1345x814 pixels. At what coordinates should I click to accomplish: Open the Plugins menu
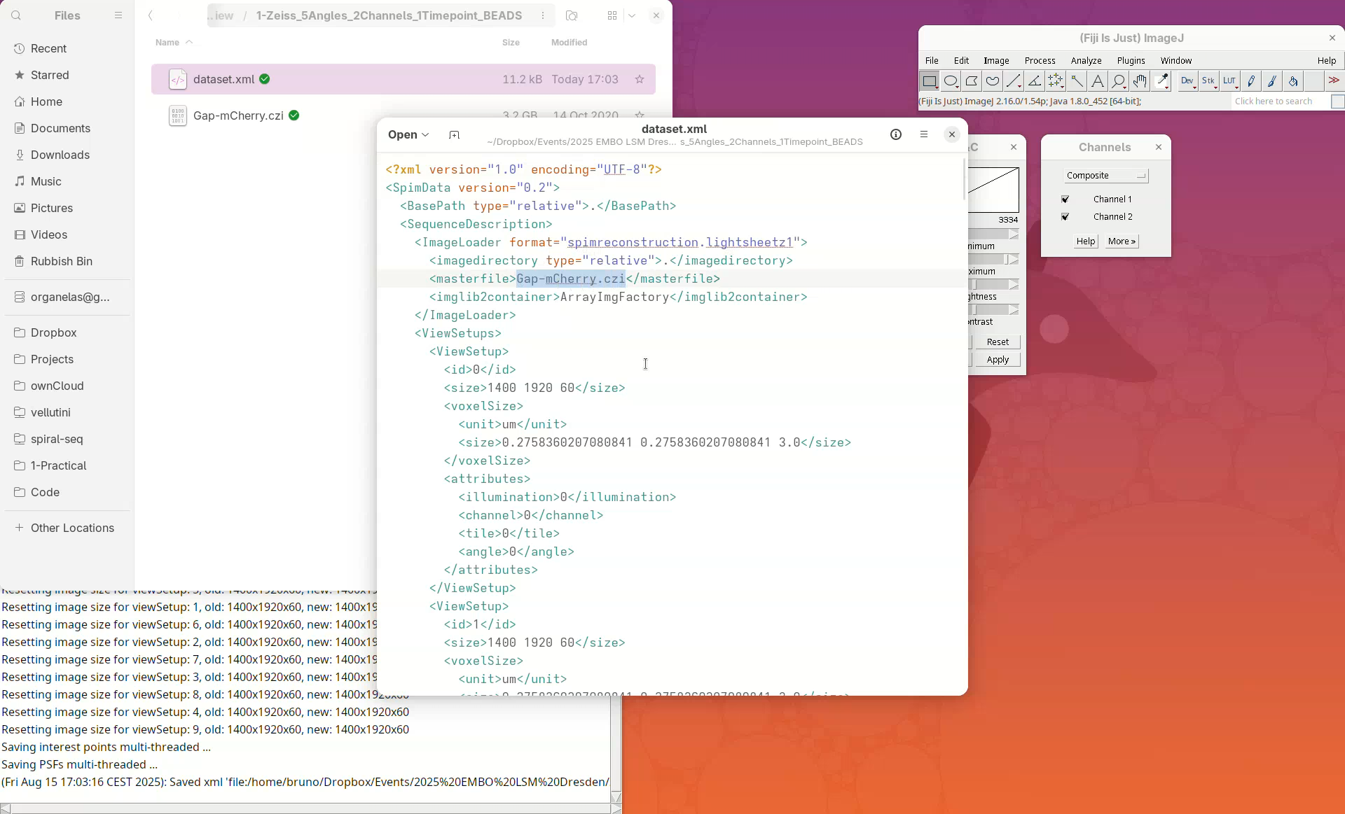tap(1131, 61)
